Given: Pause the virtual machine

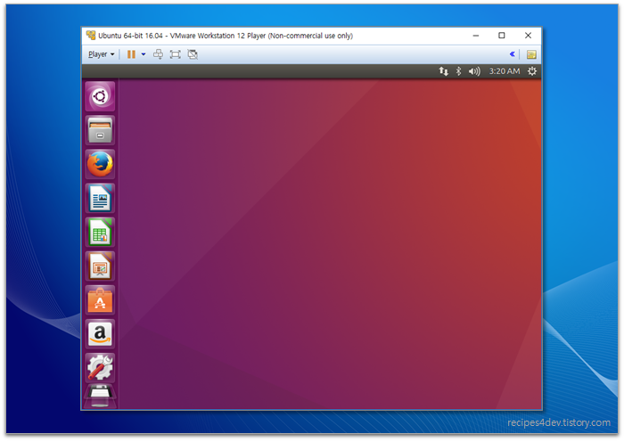Looking at the screenshot, I should point(131,54).
